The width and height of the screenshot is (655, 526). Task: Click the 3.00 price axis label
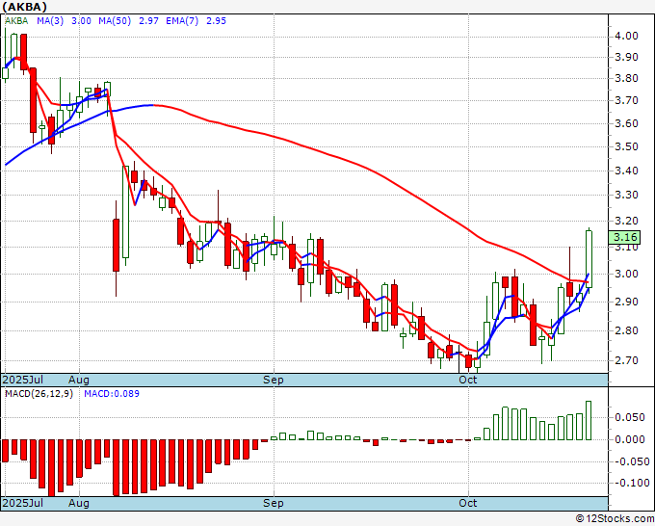click(626, 274)
